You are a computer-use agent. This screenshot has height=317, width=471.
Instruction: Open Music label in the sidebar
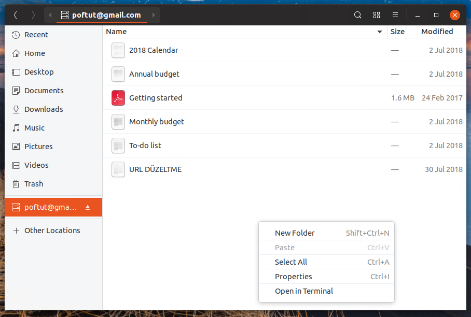35,128
